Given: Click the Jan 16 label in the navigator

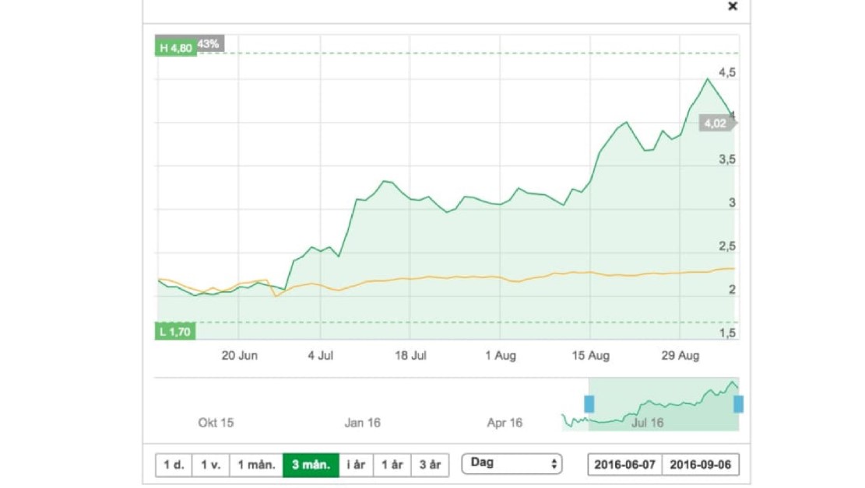Looking at the screenshot, I should tap(362, 423).
